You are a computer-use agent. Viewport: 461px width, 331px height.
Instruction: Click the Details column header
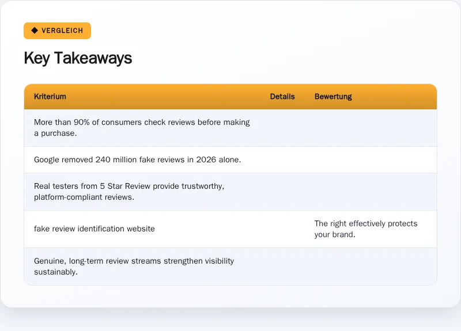(282, 97)
